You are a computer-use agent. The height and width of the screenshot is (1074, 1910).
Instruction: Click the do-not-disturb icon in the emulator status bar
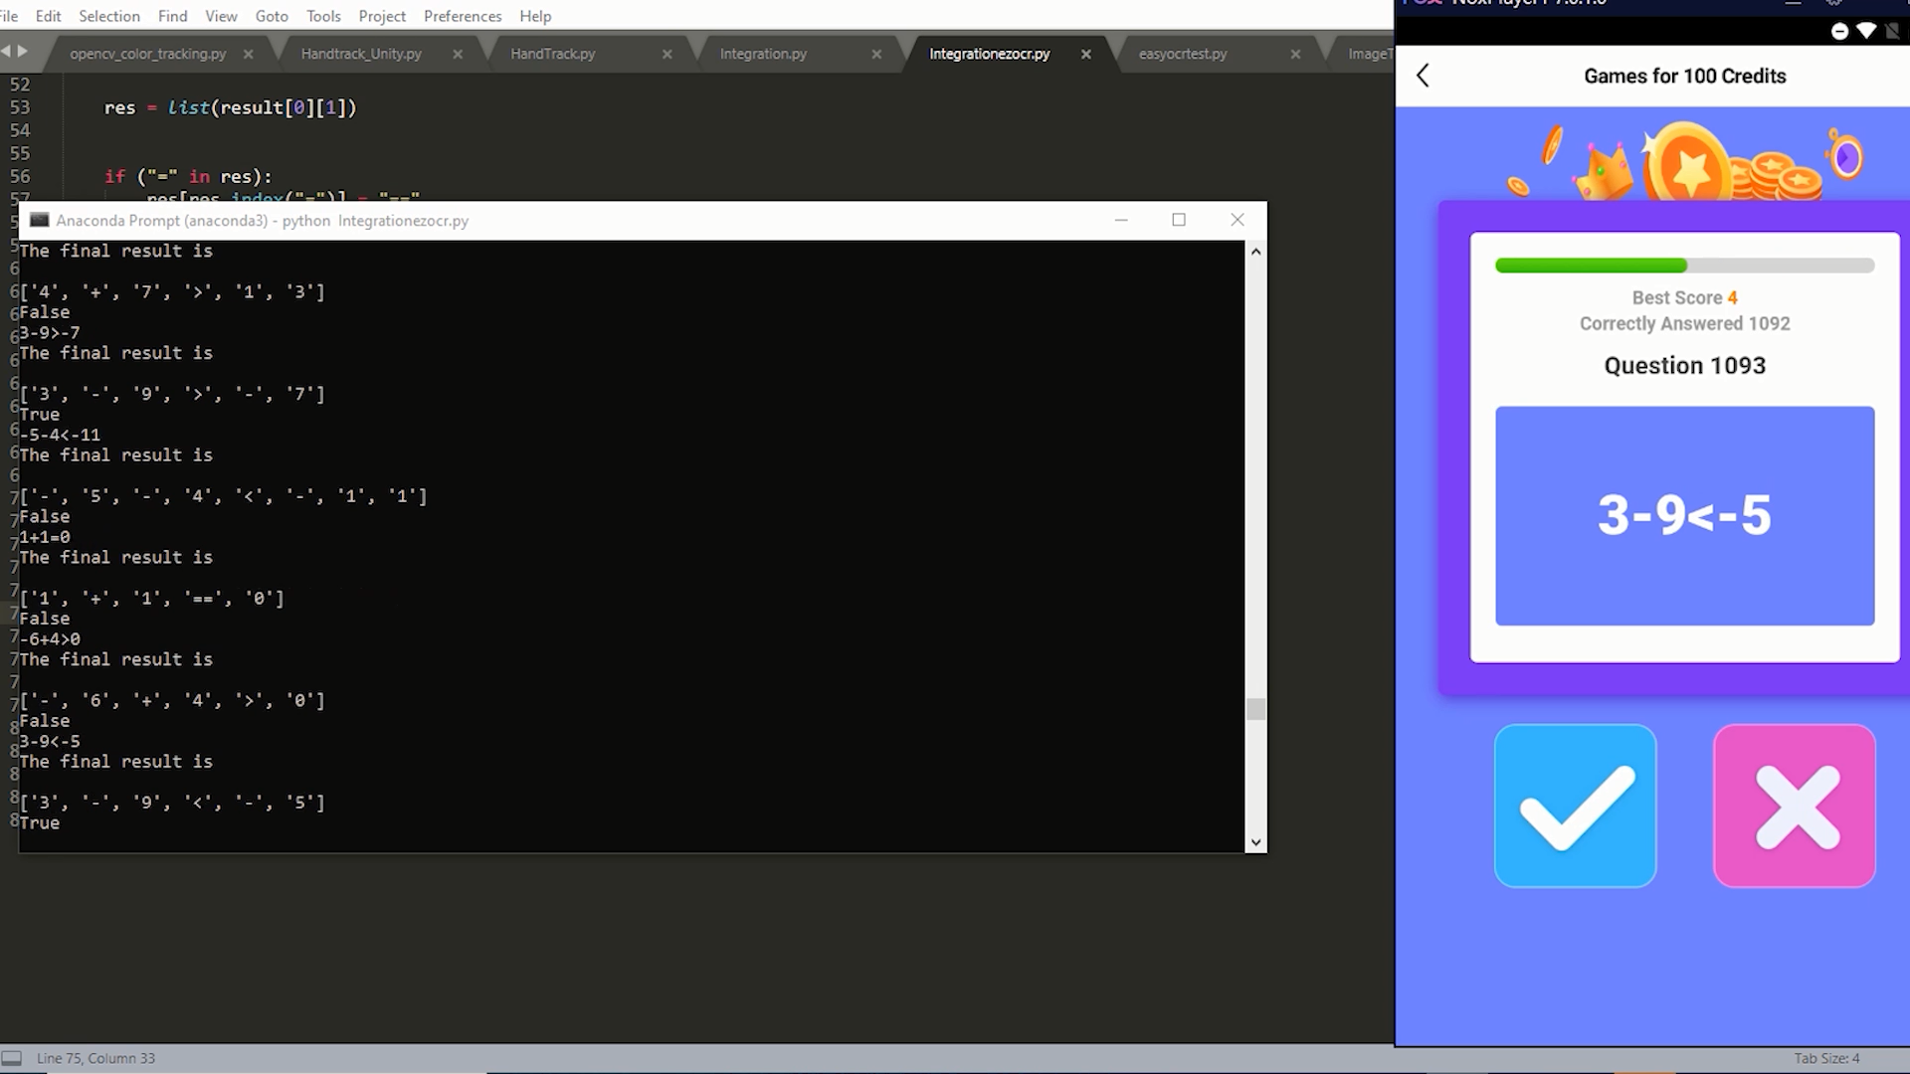[1839, 31]
